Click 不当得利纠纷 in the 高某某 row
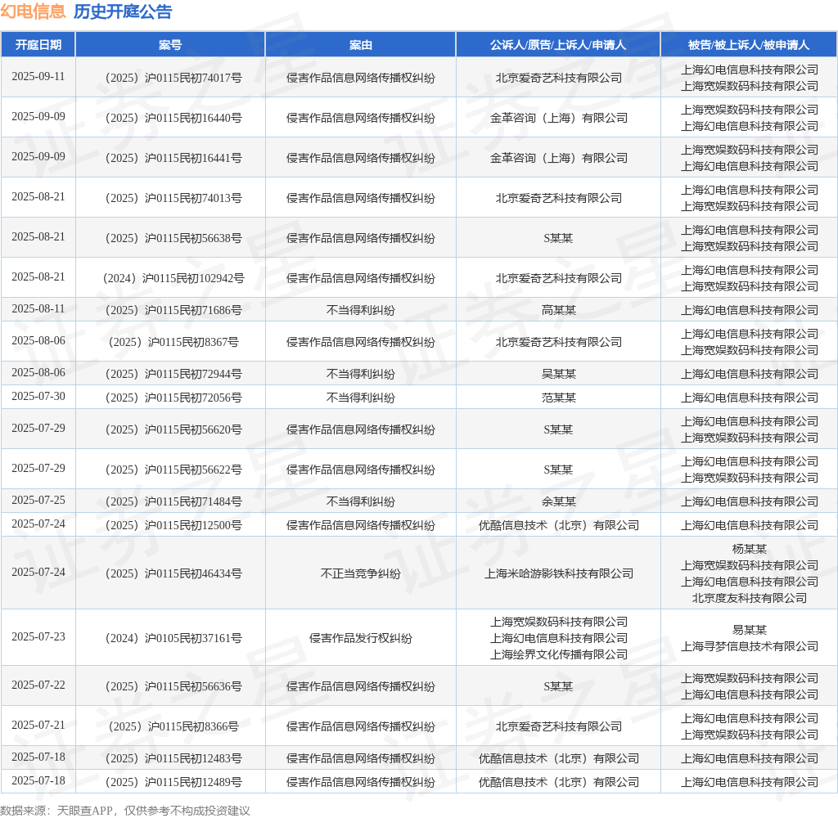 tap(360, 310)
